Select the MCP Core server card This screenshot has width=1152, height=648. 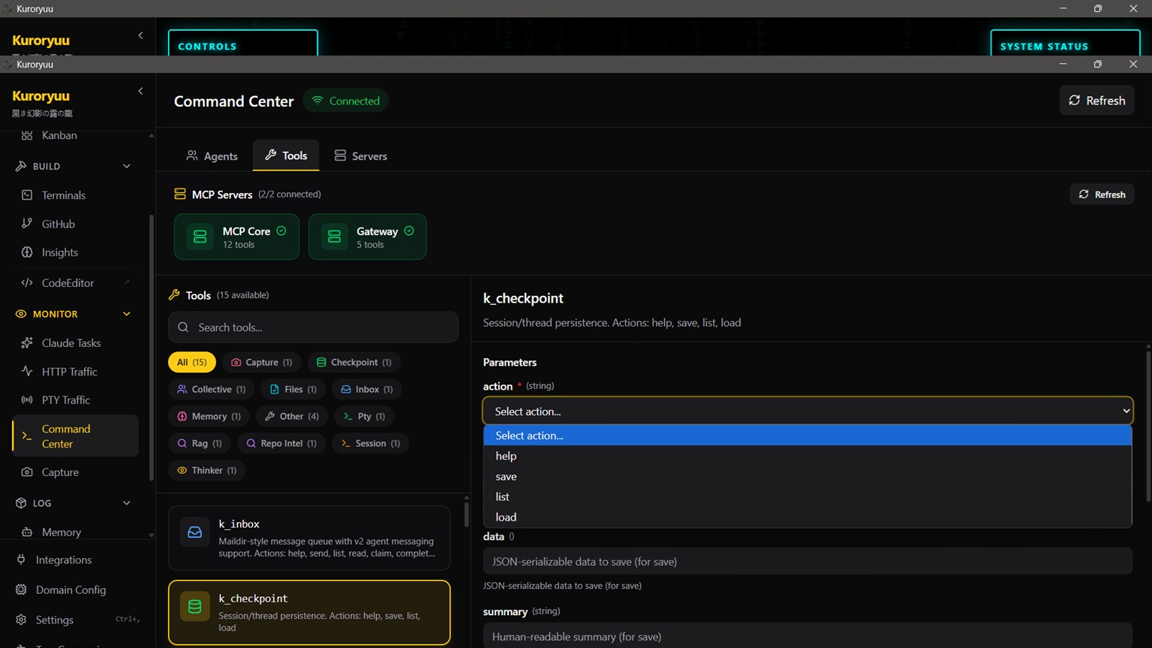pos(236,237)
